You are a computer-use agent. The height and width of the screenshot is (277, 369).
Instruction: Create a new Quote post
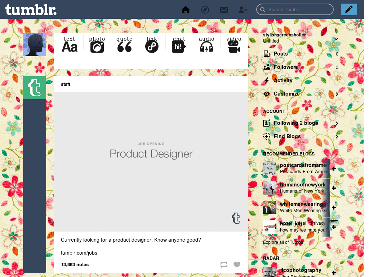pos(124,44)
